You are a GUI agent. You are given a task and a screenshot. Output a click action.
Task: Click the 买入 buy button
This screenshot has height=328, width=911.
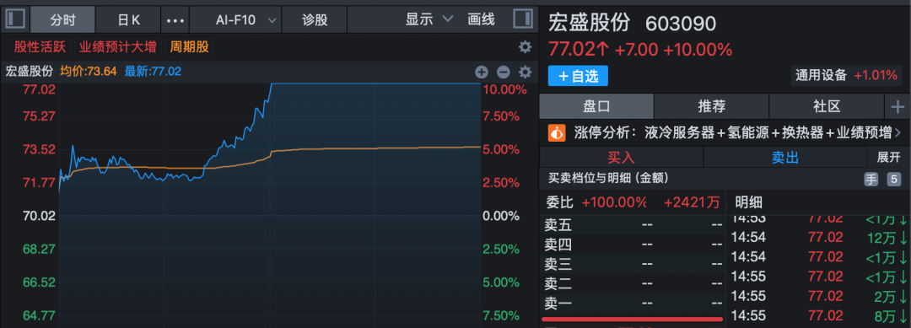[x=621, y=157]
